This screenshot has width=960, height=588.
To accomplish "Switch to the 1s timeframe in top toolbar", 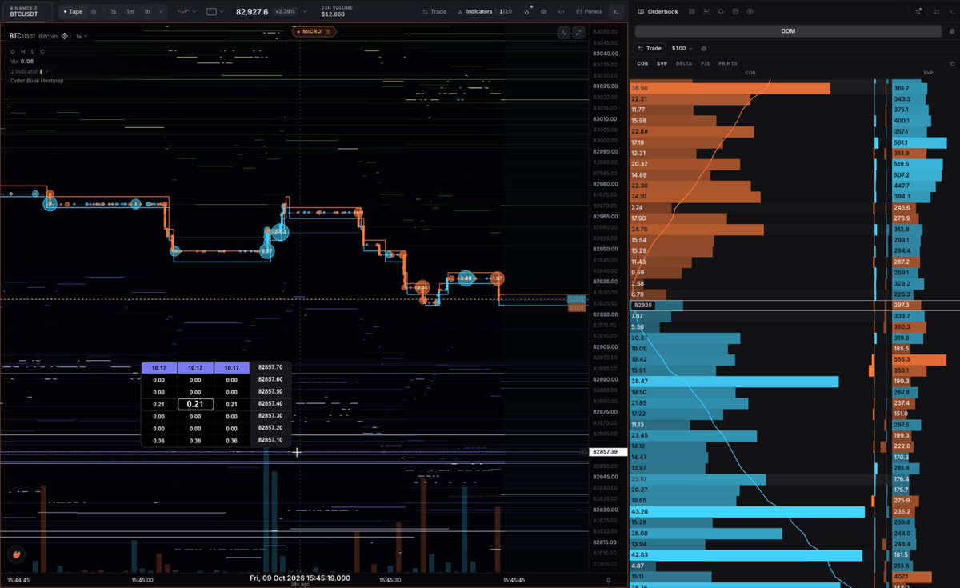I will click(x=114, y=12).
